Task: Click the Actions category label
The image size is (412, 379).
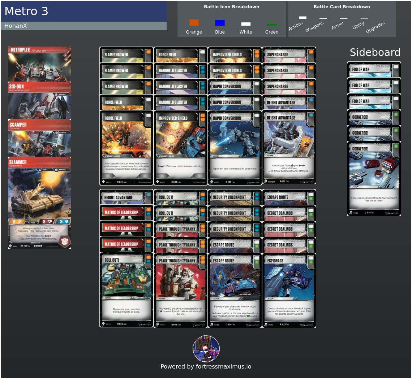Action: click(x=296, y=26)
